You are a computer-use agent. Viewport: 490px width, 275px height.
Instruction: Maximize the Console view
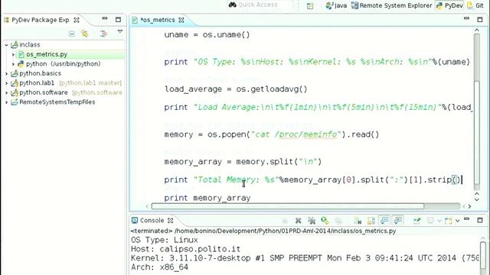(x=480, y=220)
